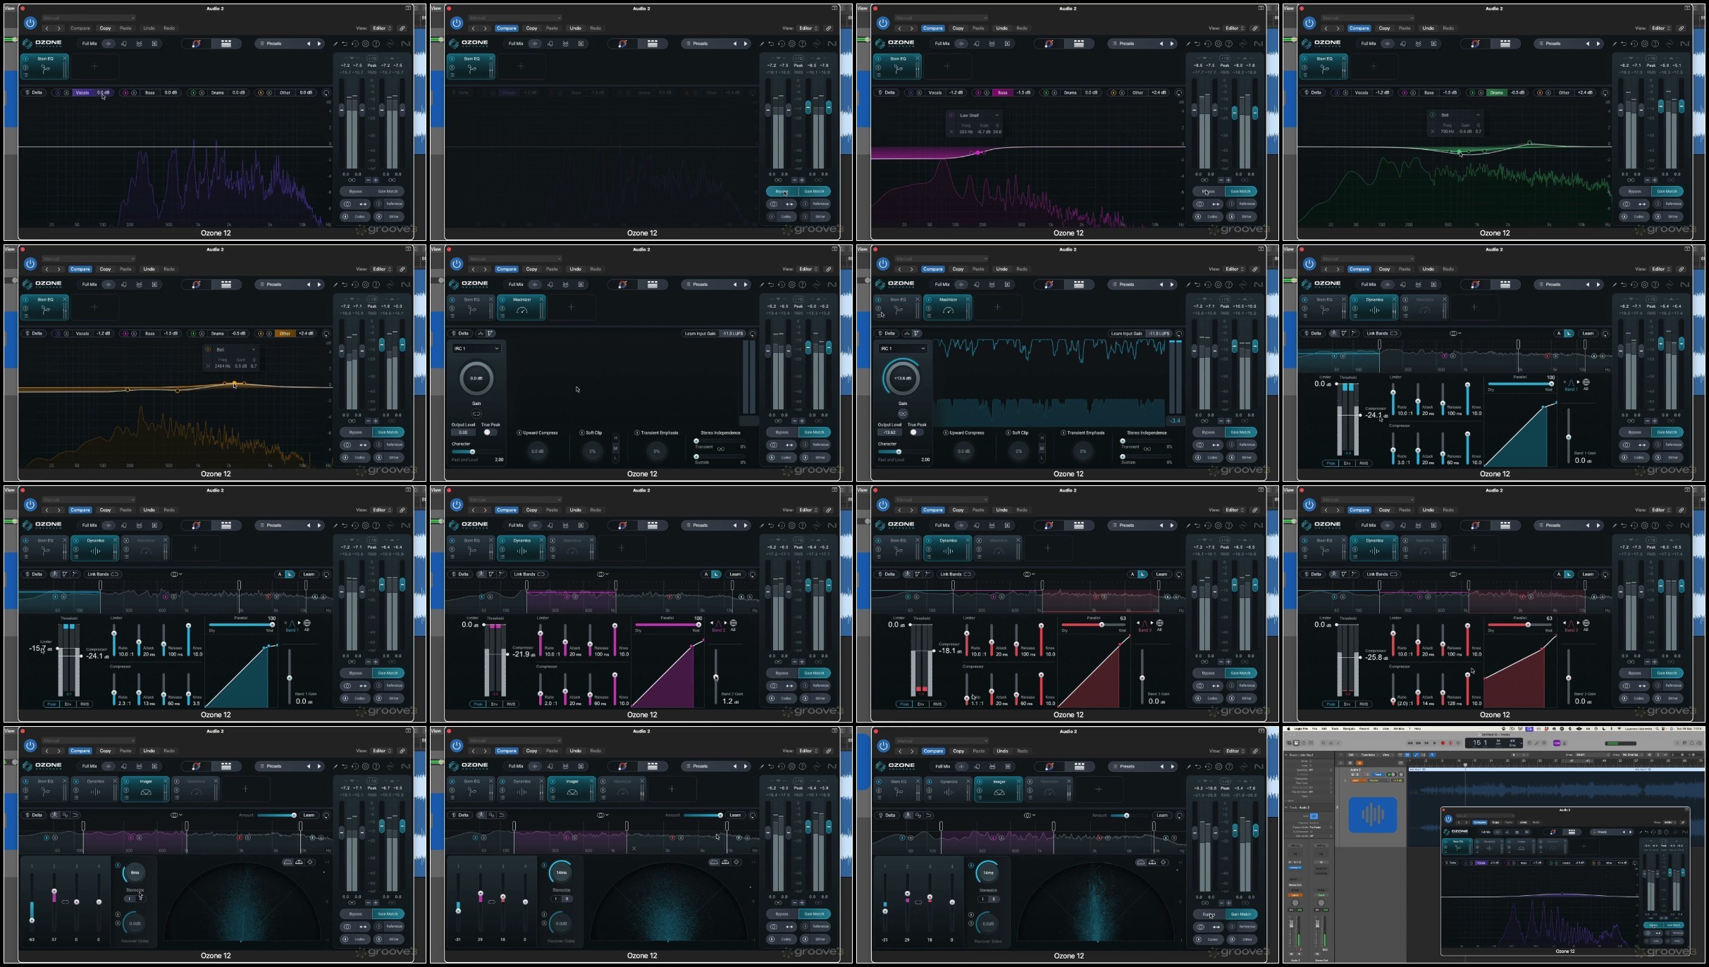Close Stem EQ module in +13.6 dB Maximizer frame
The width and height of the screenshot is (1709, 967).
(x=918, y=299)
